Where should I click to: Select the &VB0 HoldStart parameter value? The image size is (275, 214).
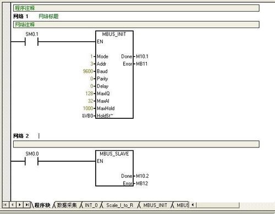(x=87, y=116)
